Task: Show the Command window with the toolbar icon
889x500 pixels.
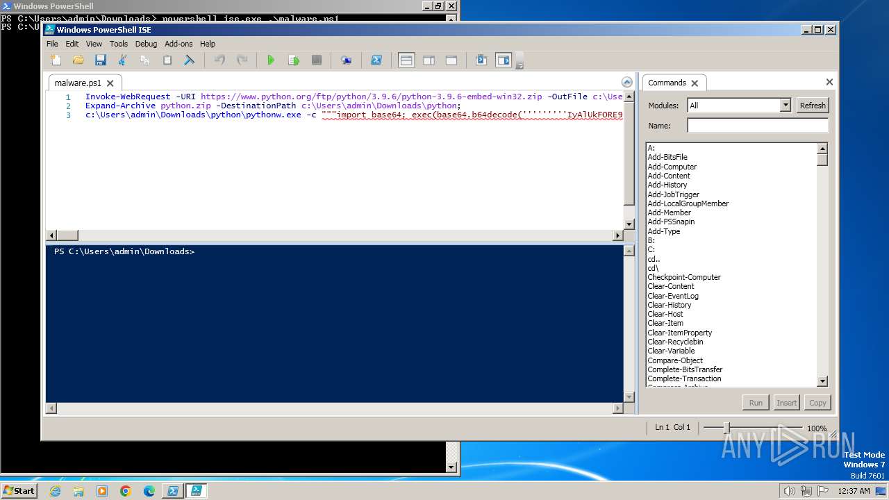Action: click(x=481, y=60)
